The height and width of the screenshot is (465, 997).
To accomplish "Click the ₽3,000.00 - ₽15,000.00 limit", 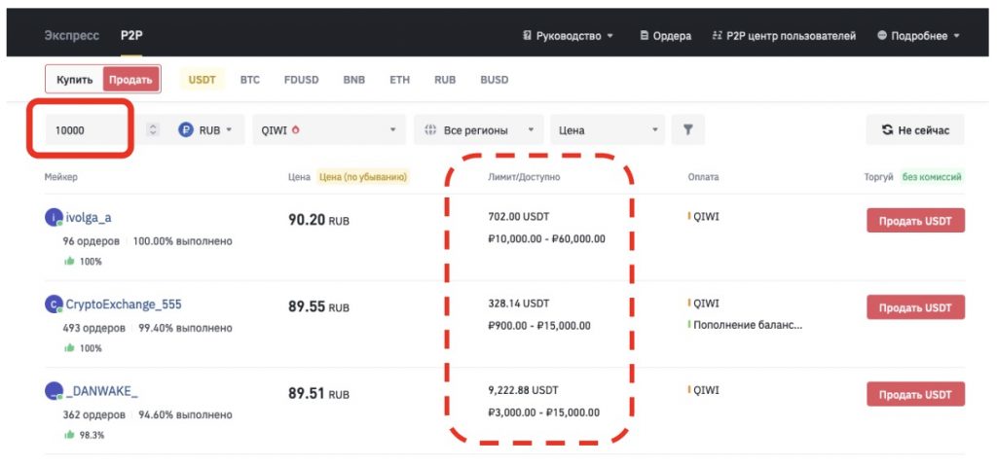I will (543, 412).
